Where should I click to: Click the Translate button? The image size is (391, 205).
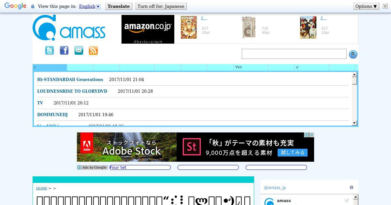119,6
